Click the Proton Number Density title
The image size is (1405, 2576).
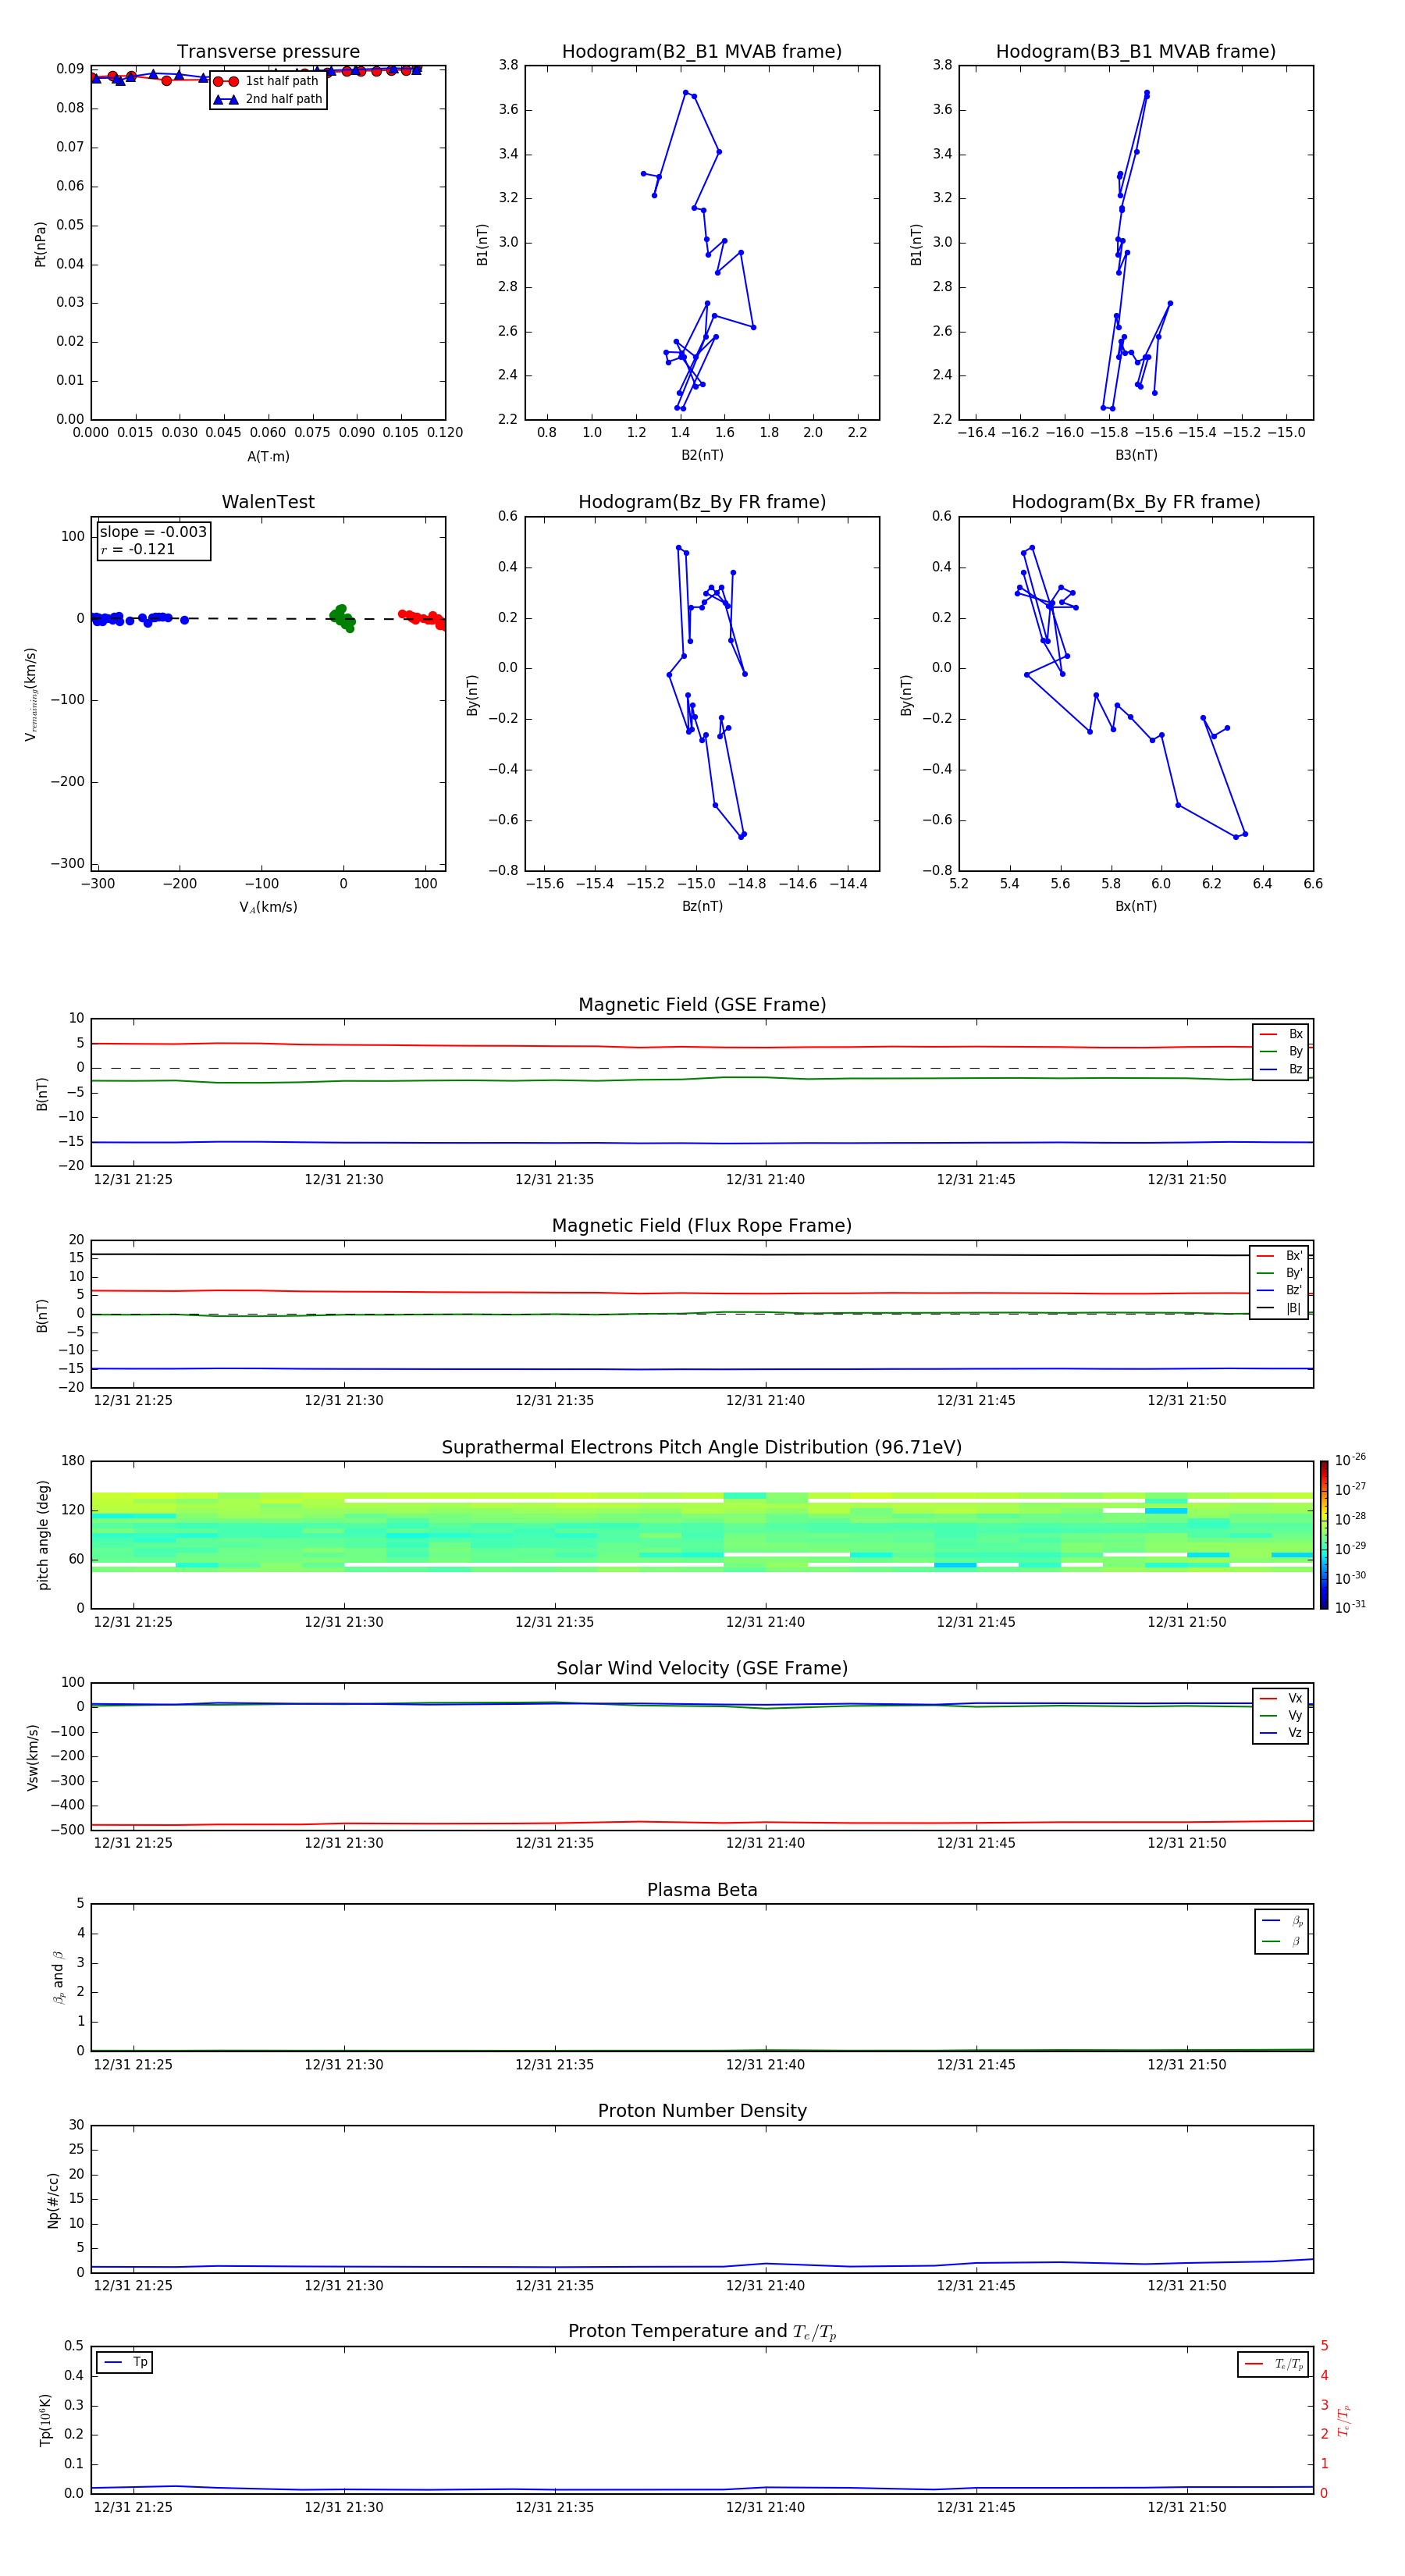[x=702, y=2112]
